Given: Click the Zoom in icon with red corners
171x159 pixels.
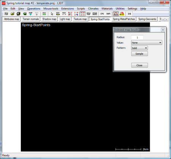Looking at the screenshot, I should 70,14.
